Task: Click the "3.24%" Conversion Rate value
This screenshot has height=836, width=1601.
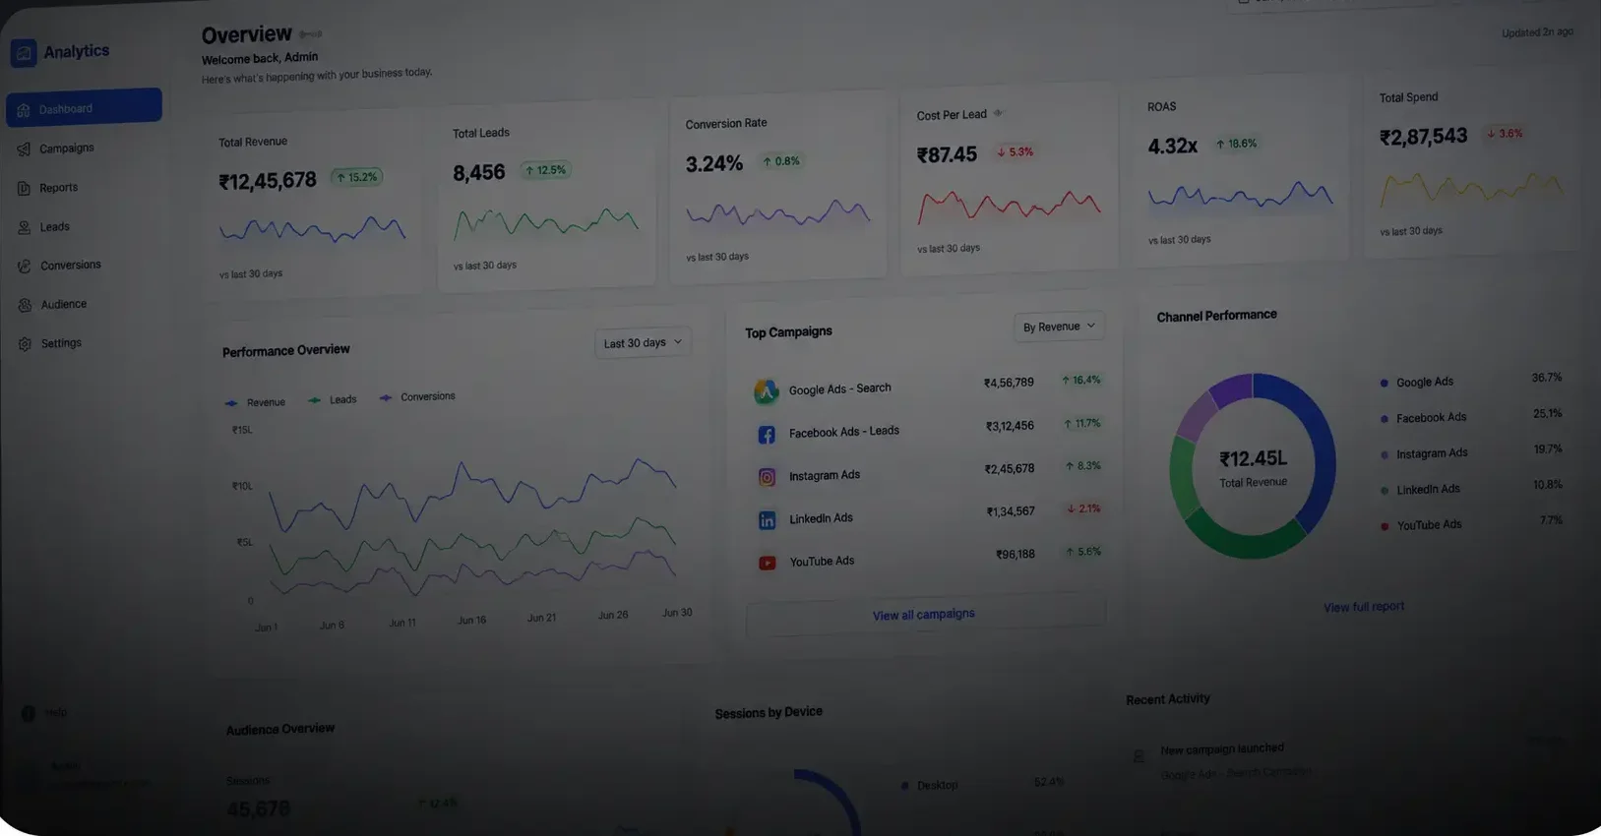Action: coord(714,164)
